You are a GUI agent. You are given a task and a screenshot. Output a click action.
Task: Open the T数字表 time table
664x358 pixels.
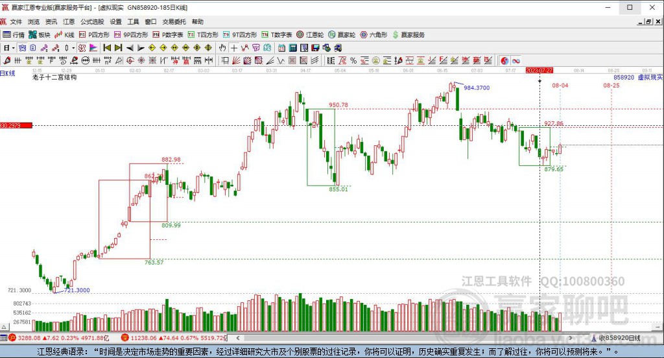(x=276, y=35)
